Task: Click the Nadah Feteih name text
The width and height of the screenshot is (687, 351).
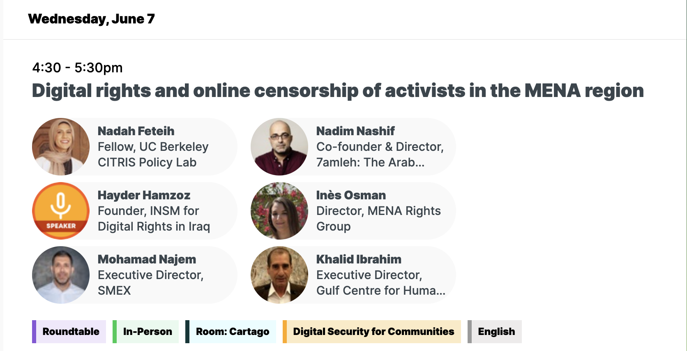Action: (x=136, y=131)
